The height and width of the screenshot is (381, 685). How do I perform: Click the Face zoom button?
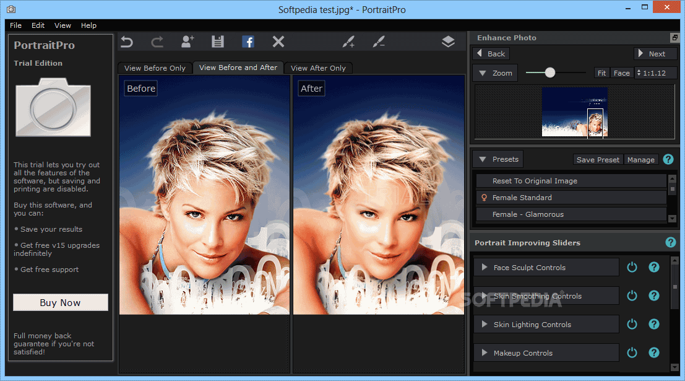[x=621, y=73]
